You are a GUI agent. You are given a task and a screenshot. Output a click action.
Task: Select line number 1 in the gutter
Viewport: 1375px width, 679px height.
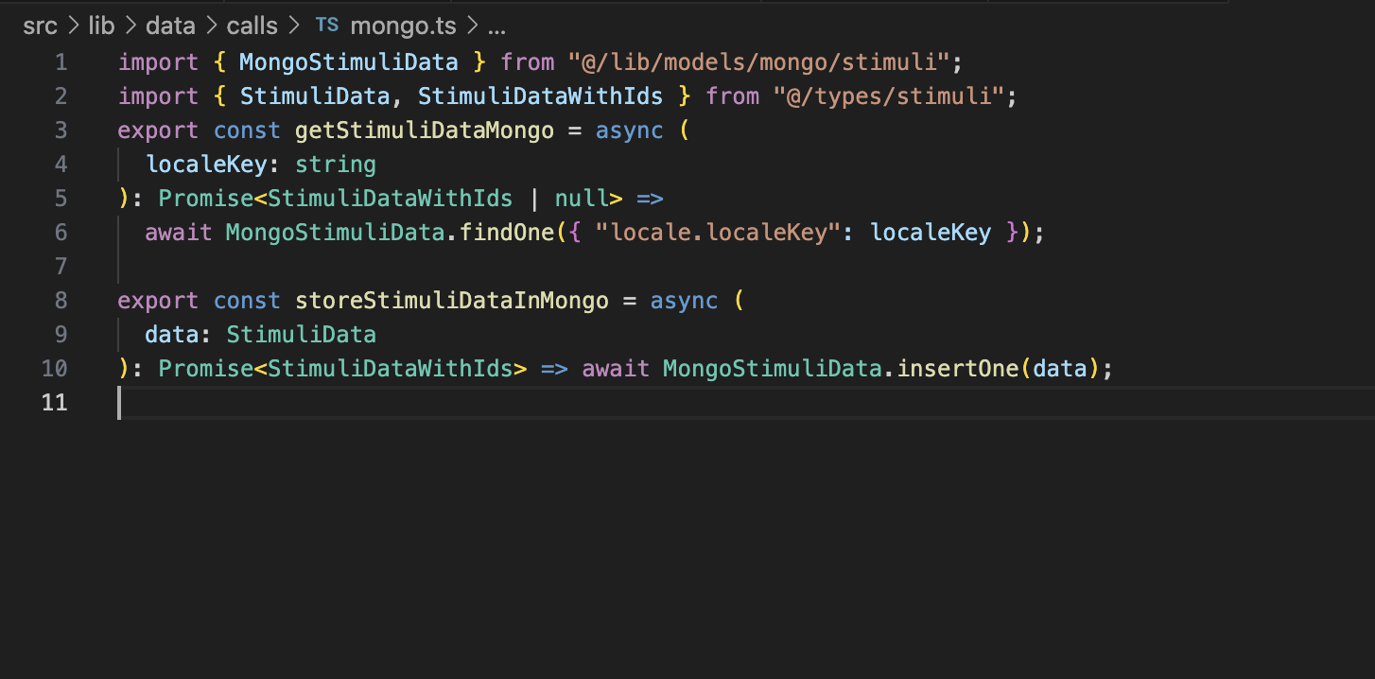61,62
